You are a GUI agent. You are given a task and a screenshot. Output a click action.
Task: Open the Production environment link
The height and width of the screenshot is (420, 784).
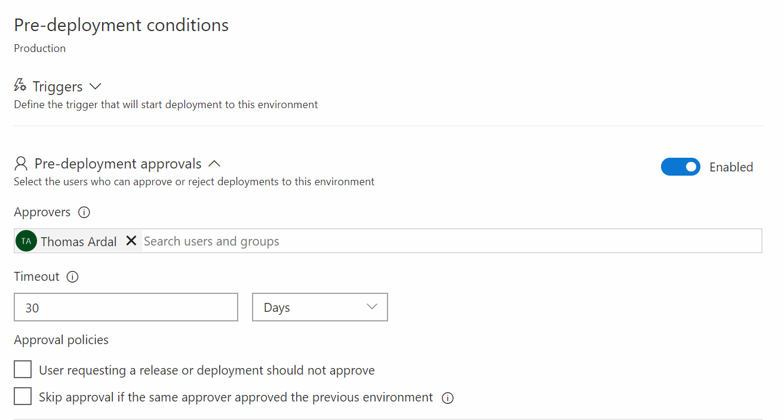[x=39, y=48]
